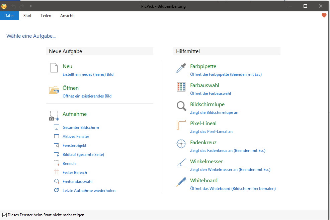Click the Farbpipette eyedropper icon

181,68
